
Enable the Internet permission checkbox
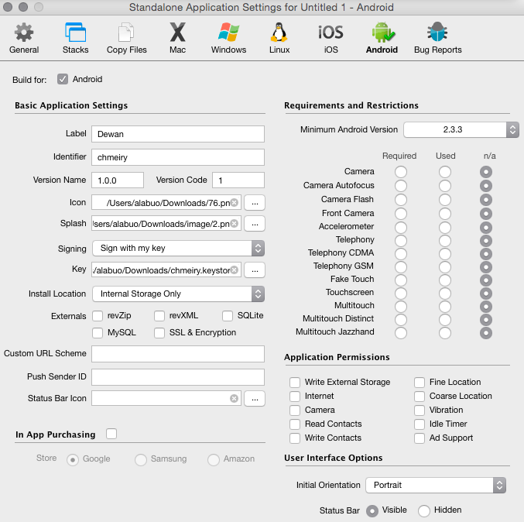click(x=295, y=397)
